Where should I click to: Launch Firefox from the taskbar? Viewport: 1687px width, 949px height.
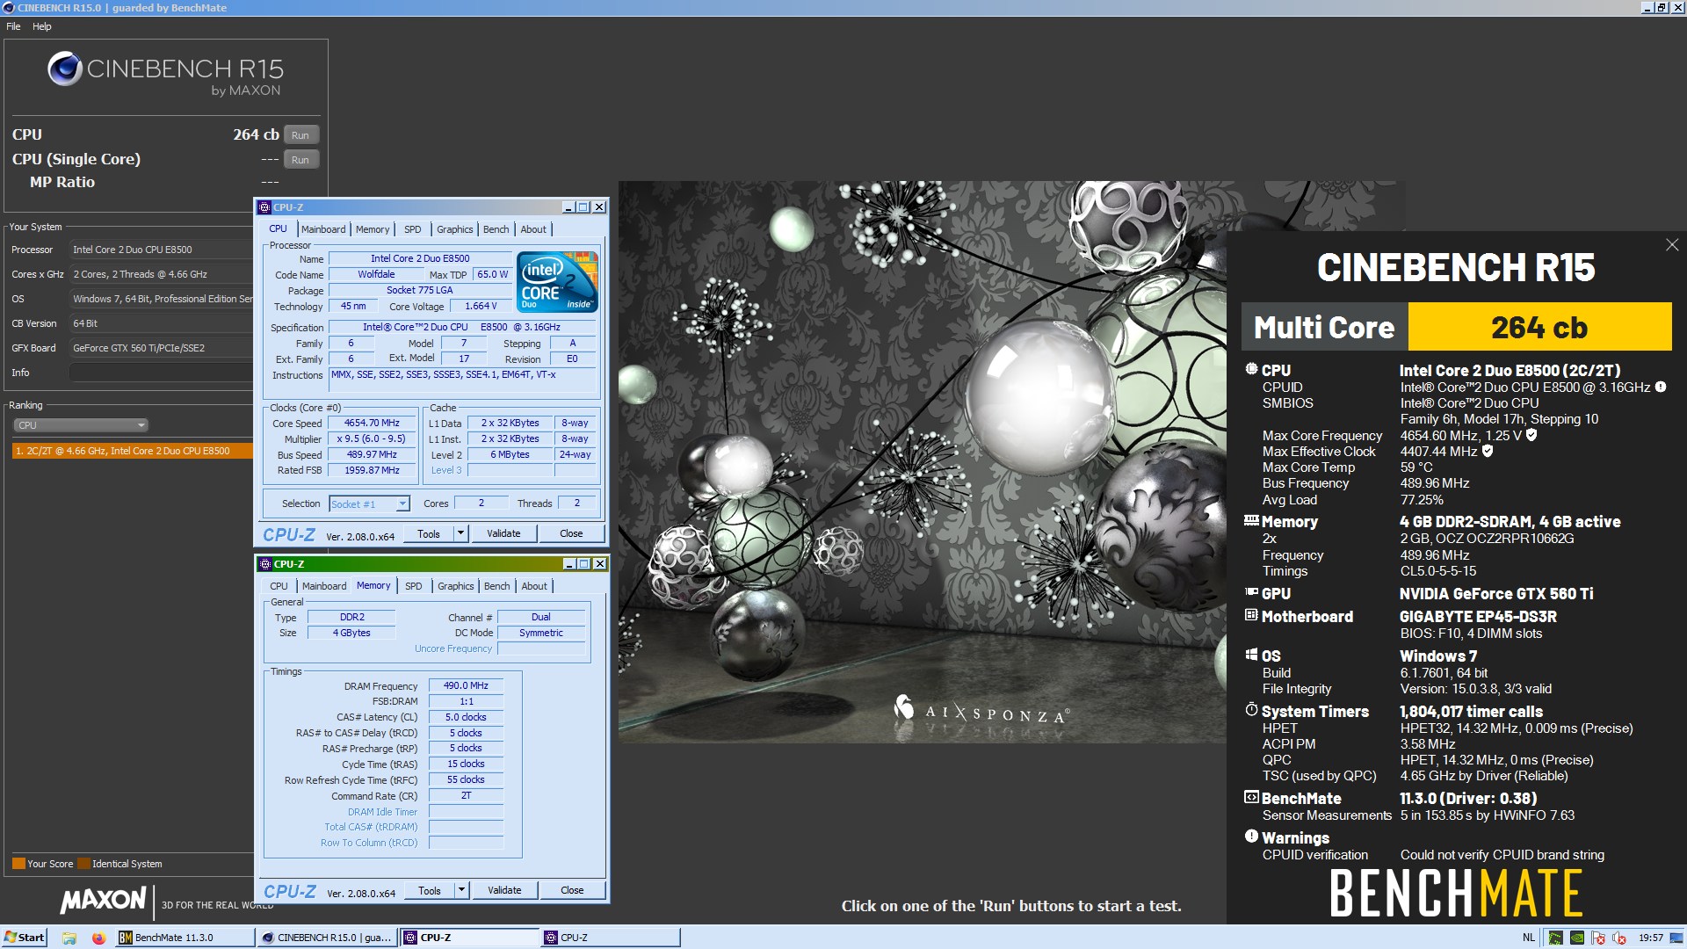coord(98,938)
